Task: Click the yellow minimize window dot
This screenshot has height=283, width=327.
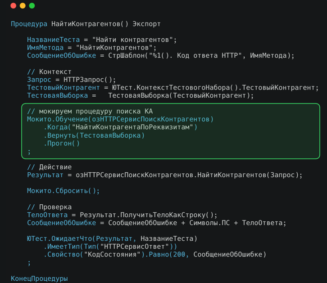Action: pos(23,5)
